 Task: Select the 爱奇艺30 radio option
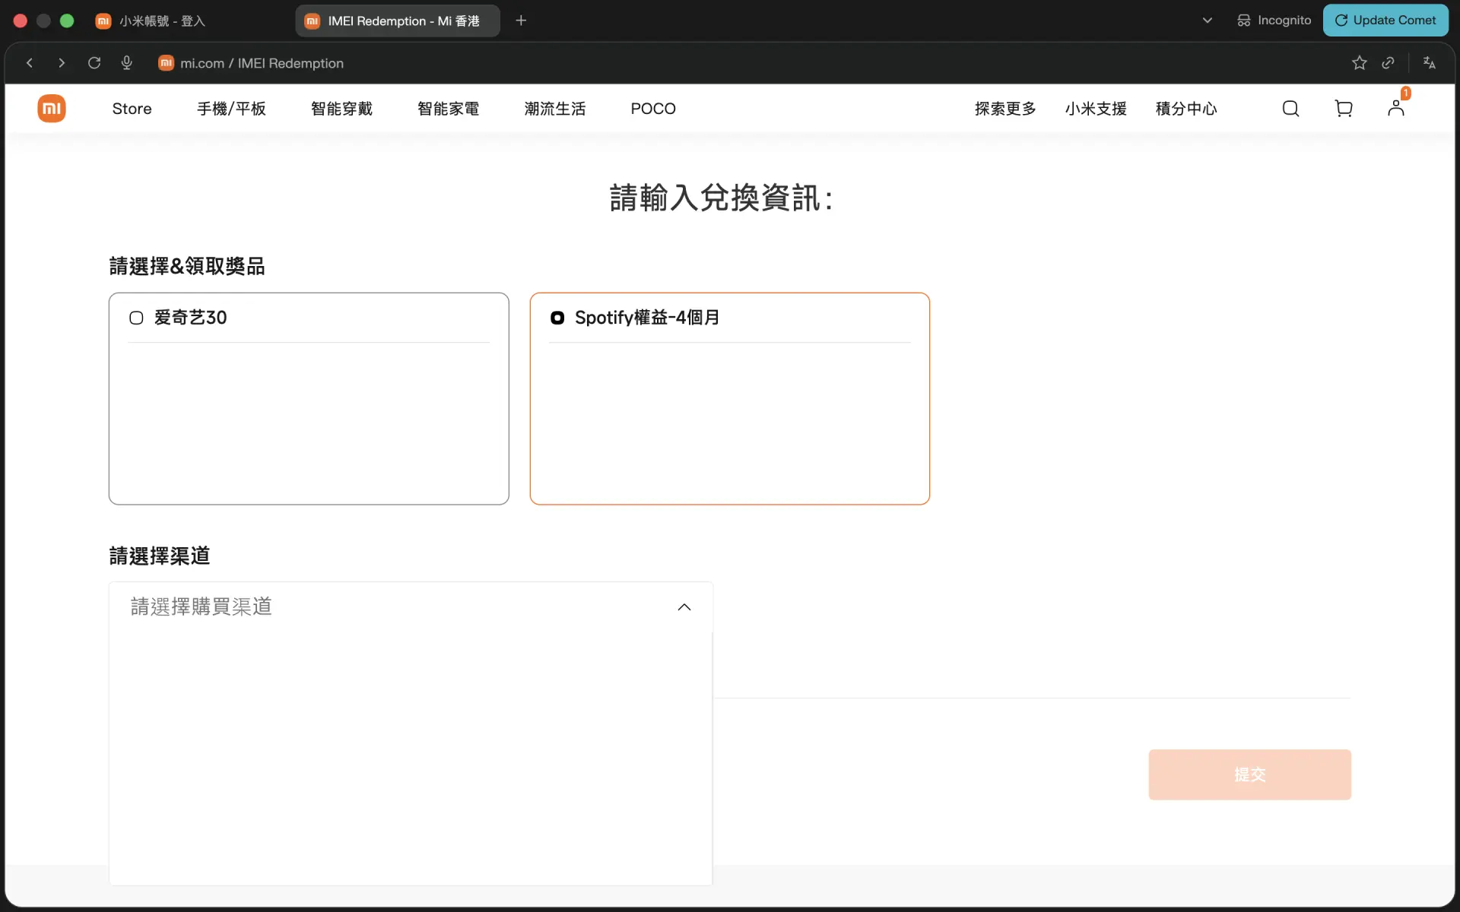pos(136,318)
